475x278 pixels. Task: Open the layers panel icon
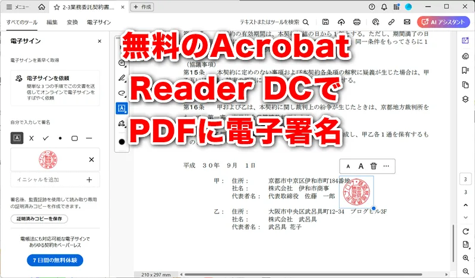click(465, 99)
